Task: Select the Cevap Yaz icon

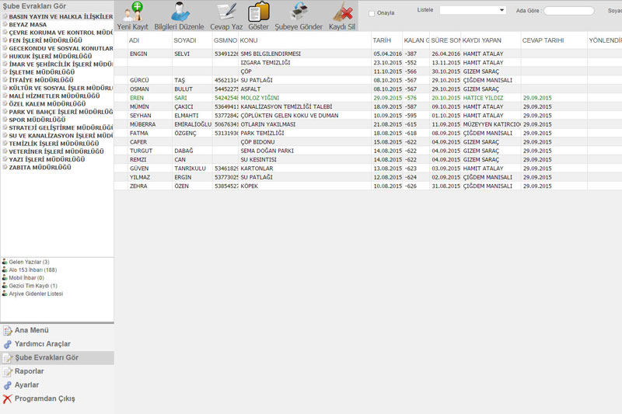Action: tap(226, 12)
